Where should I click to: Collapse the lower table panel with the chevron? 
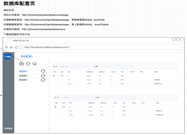click(138, 97)
